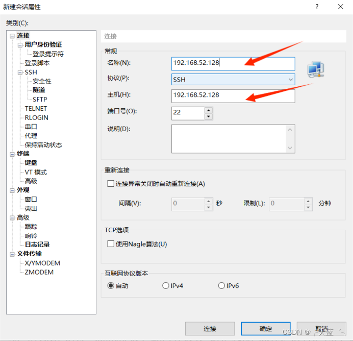Select SFTP tree item

(40, 100)
